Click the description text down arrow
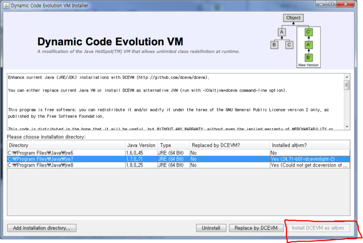363x243 pixels. click(x=347, y=127)
